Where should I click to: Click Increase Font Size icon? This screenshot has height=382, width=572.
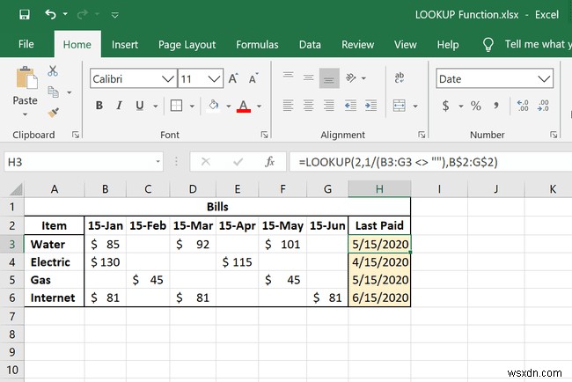pos(232,78)
